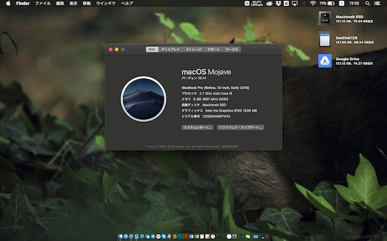Launch Photoshop from the Dock
The width and height of the screenshot is (387, 241).
pos(180,237)
